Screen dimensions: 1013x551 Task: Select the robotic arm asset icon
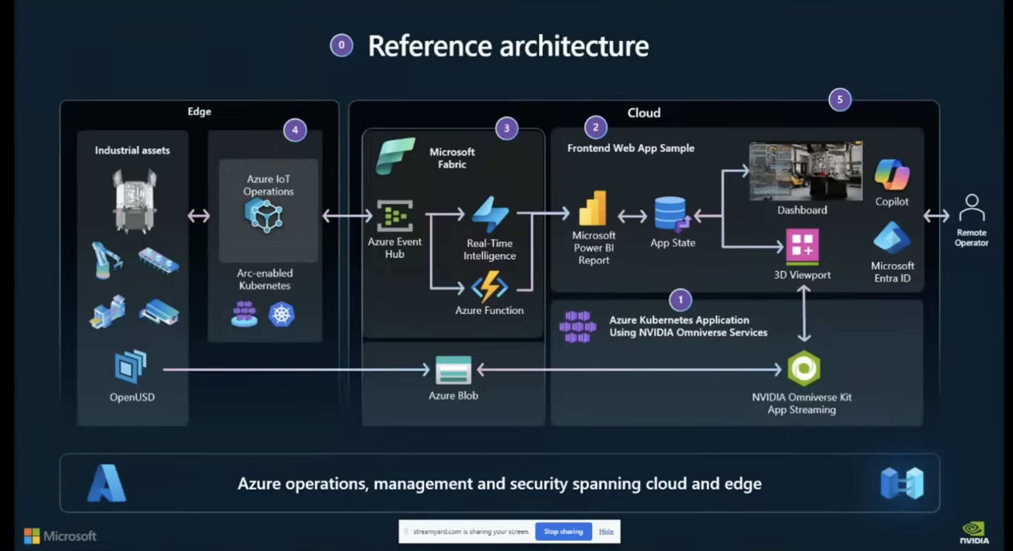[x=106, y=260]
